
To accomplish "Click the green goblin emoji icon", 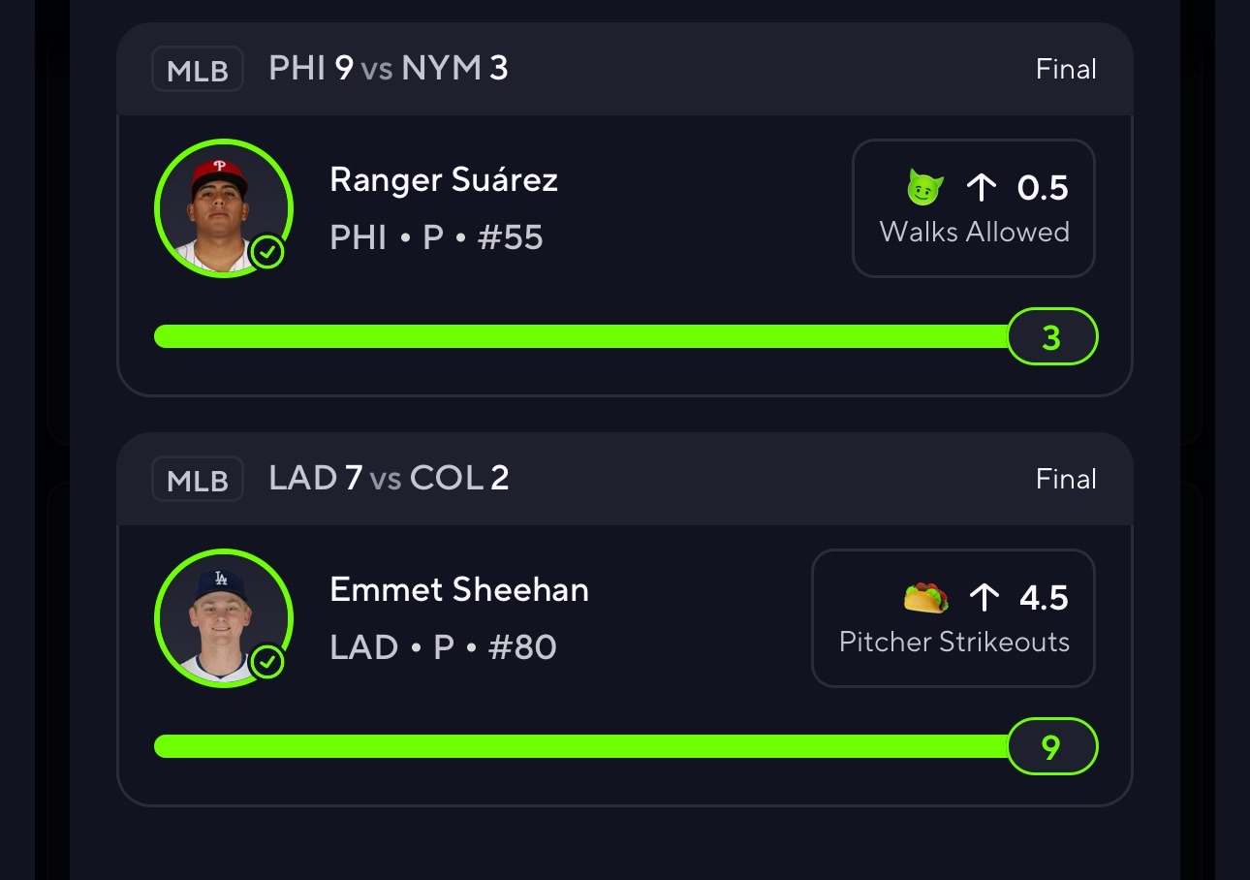I will click(x=924, y=187).
